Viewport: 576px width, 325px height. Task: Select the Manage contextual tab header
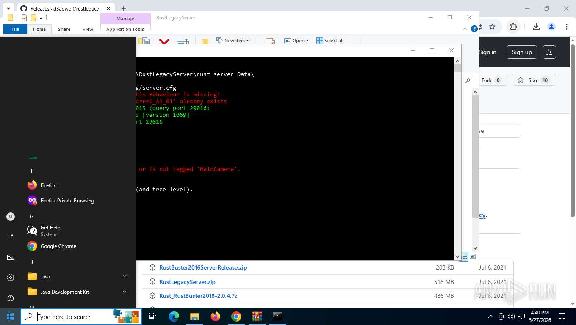125,19
